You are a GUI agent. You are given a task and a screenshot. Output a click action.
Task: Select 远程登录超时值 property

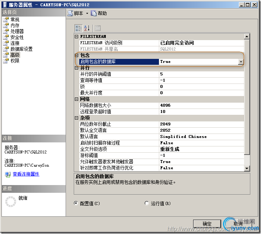pyautogui.click(x=119, y=111)
